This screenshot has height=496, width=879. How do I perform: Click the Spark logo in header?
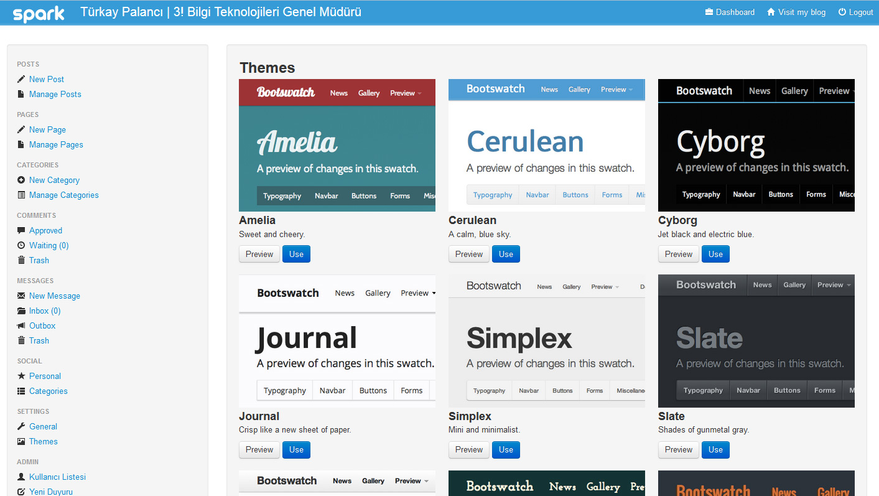[x=39, y=13]
